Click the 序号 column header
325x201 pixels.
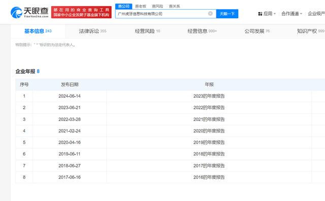[24, 85]
